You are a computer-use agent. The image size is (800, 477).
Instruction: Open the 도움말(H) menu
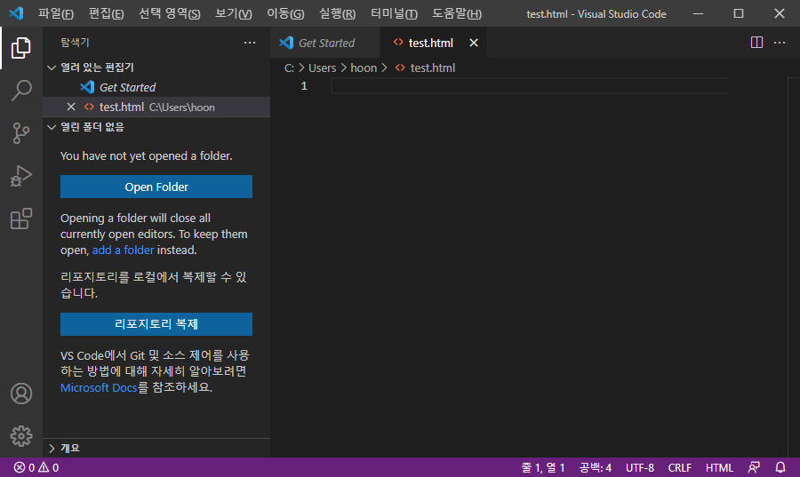click(457, 13)
